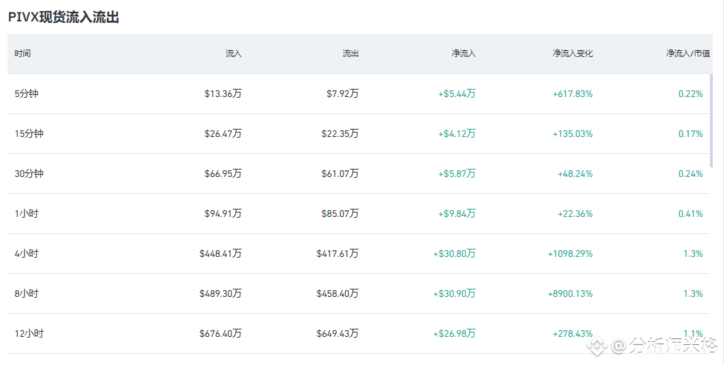Select the 5分钟 row label
Viewport: 724px width, 365px height.
click(x=26, y=94)
